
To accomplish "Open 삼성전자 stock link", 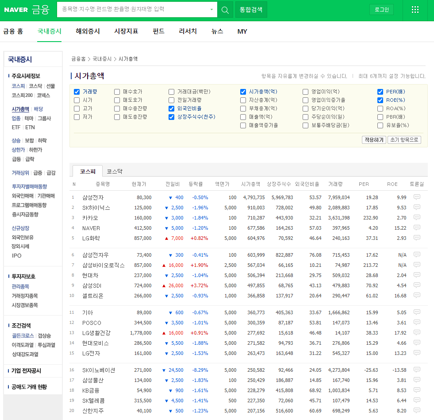I will point(93,198).
